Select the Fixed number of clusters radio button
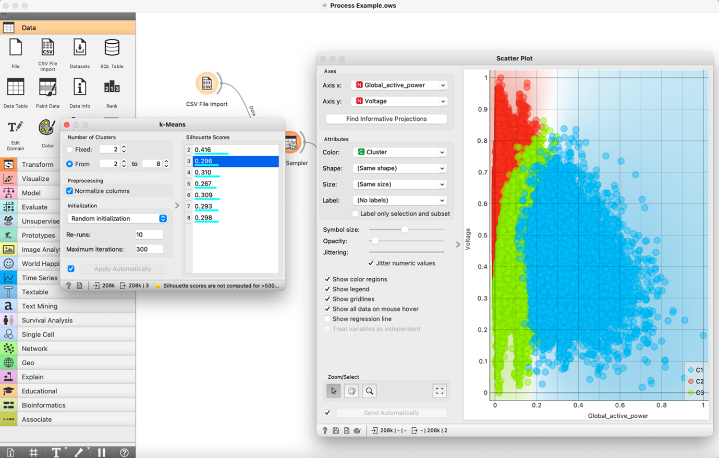This screenshot has width=719, height=458. [70, 150]
